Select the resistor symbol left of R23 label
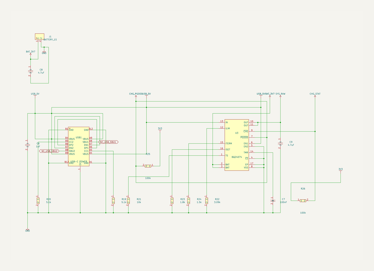The height and width of the screenshot is (271, 374). 172,201
